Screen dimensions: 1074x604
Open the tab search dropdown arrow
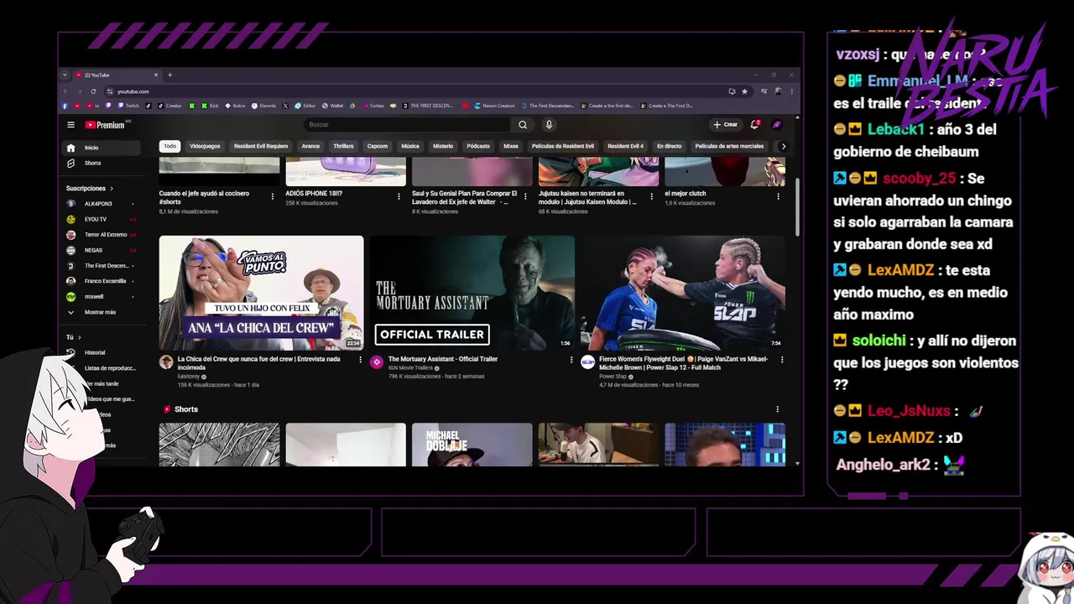(x=65, y=75)
